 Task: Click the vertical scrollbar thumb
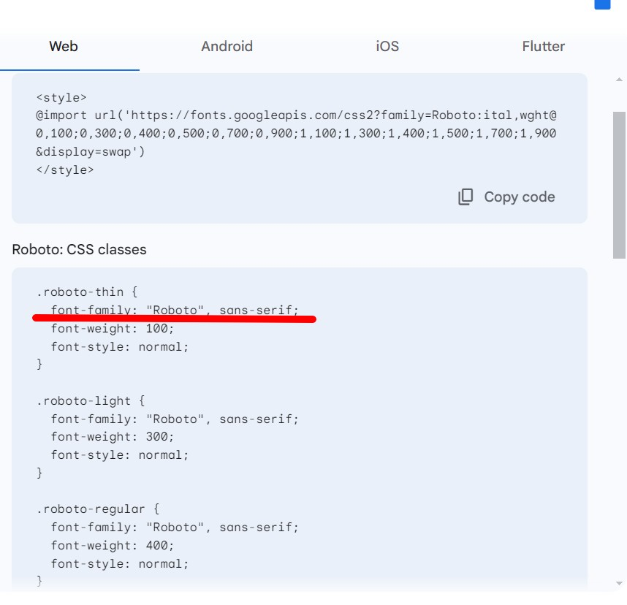click(x=619, y=185)
